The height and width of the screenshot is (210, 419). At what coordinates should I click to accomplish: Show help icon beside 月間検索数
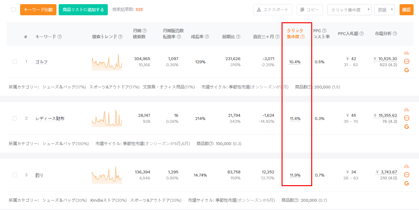pyautogui.click(x=144, y=31)
